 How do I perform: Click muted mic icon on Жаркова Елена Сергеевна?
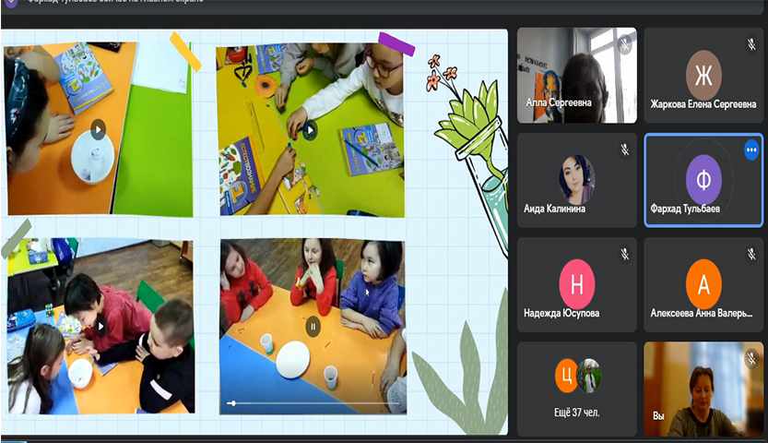(751, 42)
